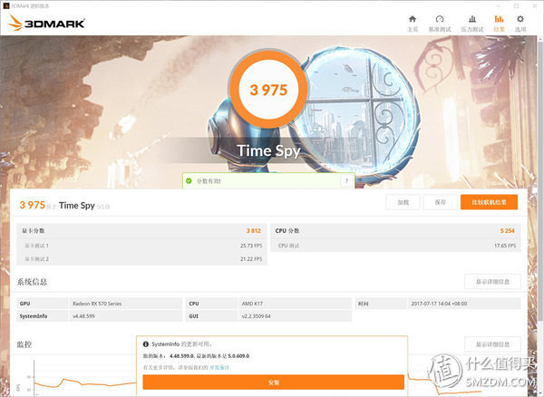This screenshot has width=544, height=397.
Task: Open the Home tab house icon
Action: [413, 24]
